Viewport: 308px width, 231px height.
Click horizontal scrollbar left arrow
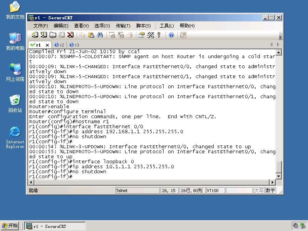[31, 182]
